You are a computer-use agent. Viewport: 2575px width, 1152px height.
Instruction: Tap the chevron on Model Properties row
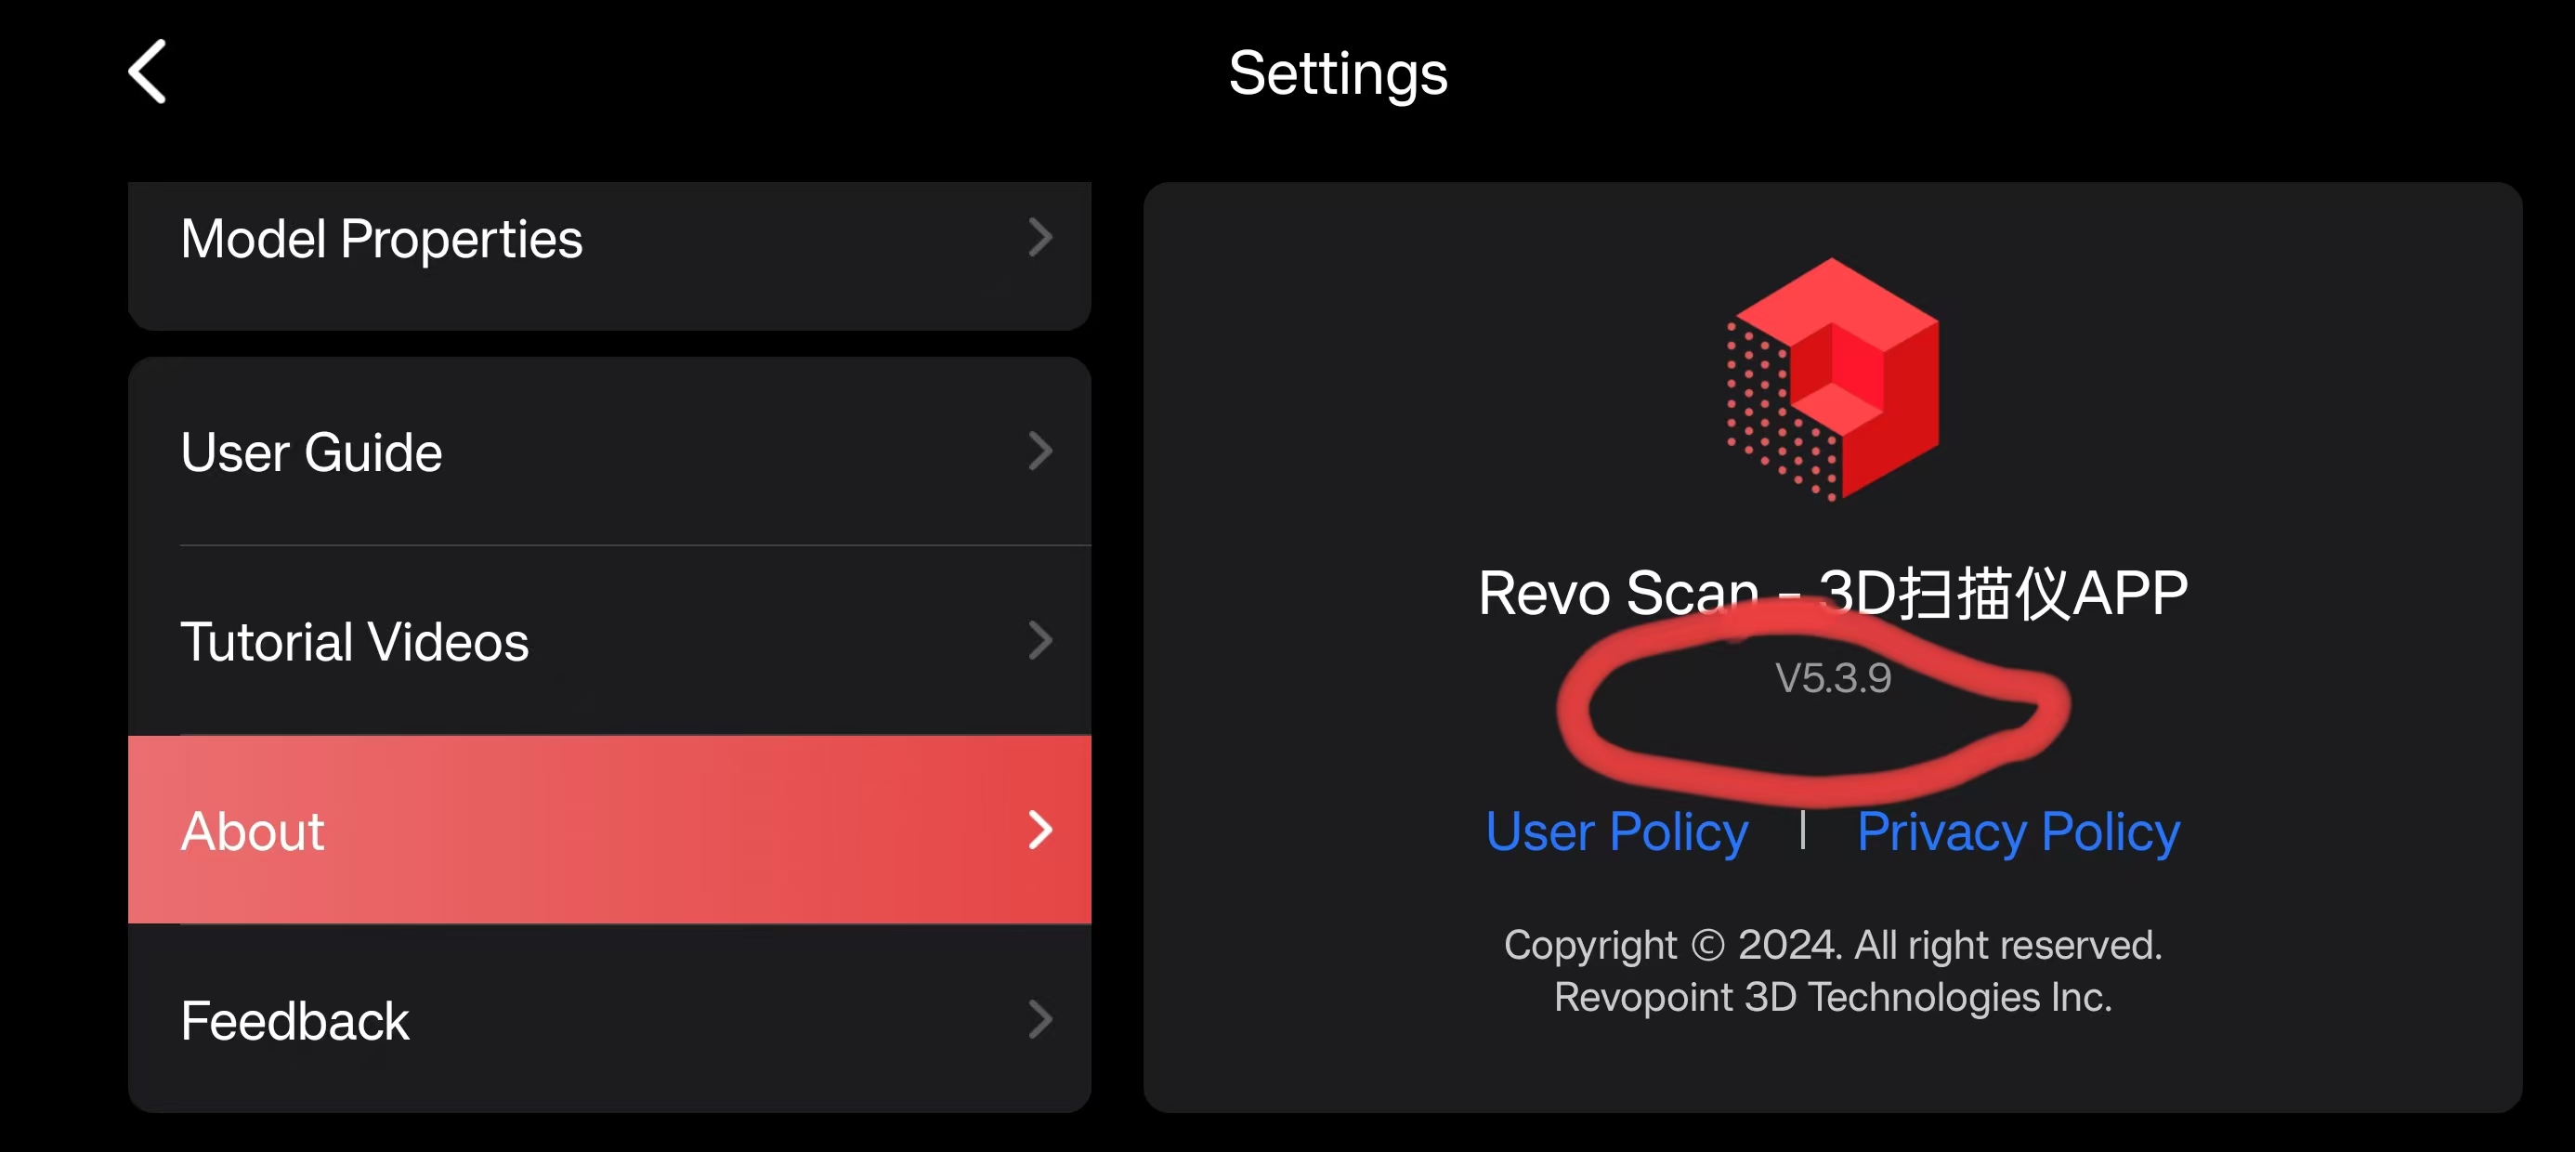(x=1039, y=238)
